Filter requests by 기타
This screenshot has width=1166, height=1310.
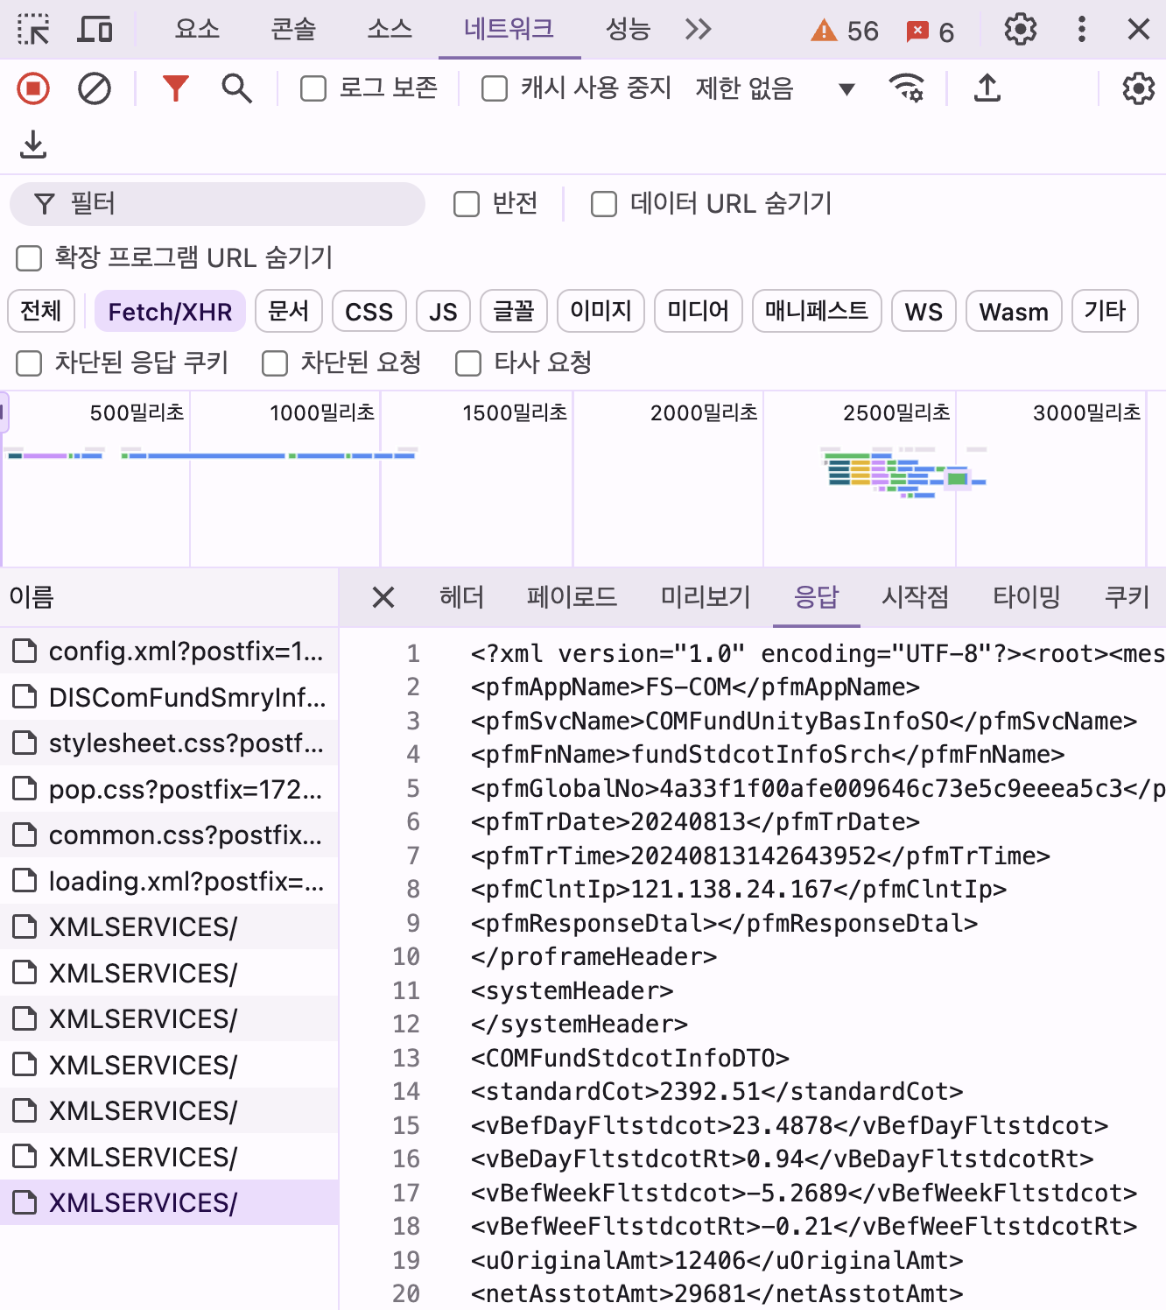click(x=1105, y=311)
